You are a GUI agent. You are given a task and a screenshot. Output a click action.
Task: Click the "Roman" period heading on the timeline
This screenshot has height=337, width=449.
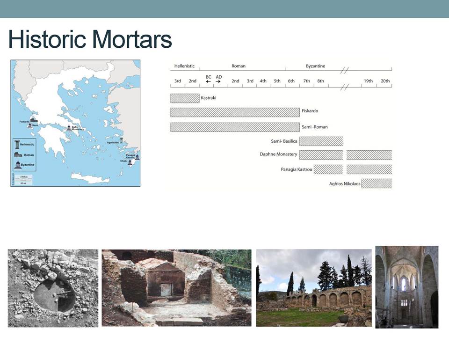tap(239, 66)
